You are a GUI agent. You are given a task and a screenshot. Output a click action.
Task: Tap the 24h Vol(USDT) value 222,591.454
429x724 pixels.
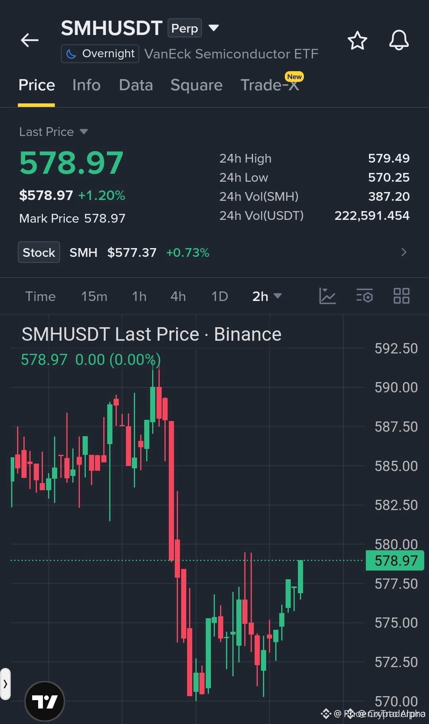372,215
